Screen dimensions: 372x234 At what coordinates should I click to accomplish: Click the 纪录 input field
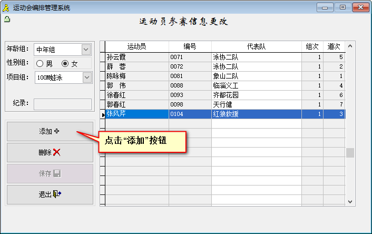click(x=63, y=103)
